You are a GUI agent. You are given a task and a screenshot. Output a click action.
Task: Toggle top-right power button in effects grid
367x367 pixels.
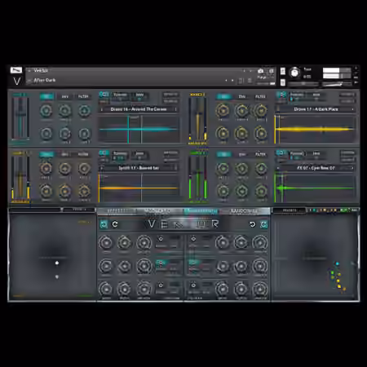tap(193, 239)
